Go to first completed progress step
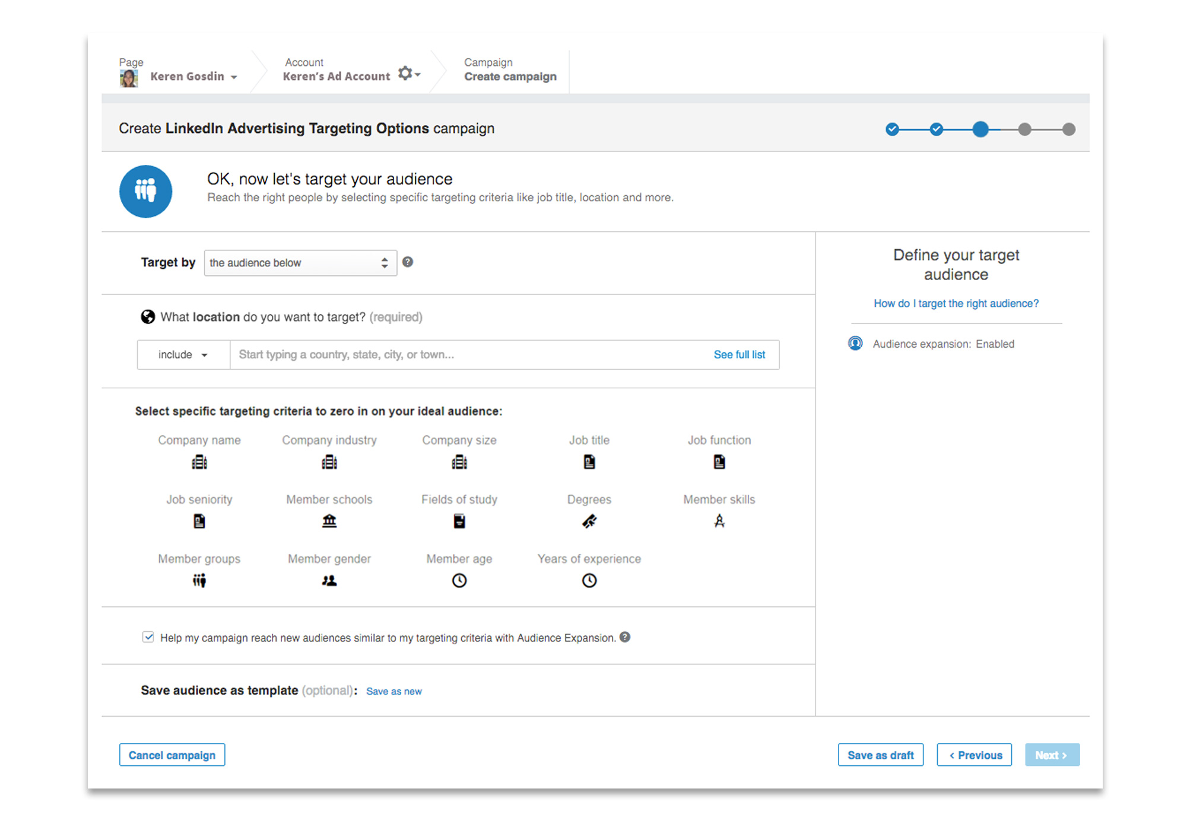Screen dimensions: 1187x833 [x=892, y=129]
